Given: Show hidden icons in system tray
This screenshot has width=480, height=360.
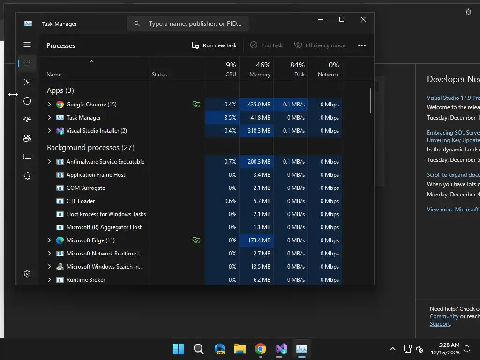Looking at the screenshot, I should pyautogui.click(x=393, y=349).
